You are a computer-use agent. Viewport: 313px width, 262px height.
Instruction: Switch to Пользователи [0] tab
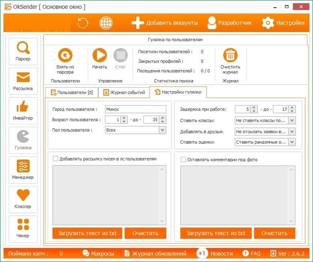72,93
